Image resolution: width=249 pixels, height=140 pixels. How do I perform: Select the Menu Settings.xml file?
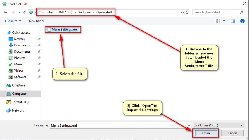(63, 30)
